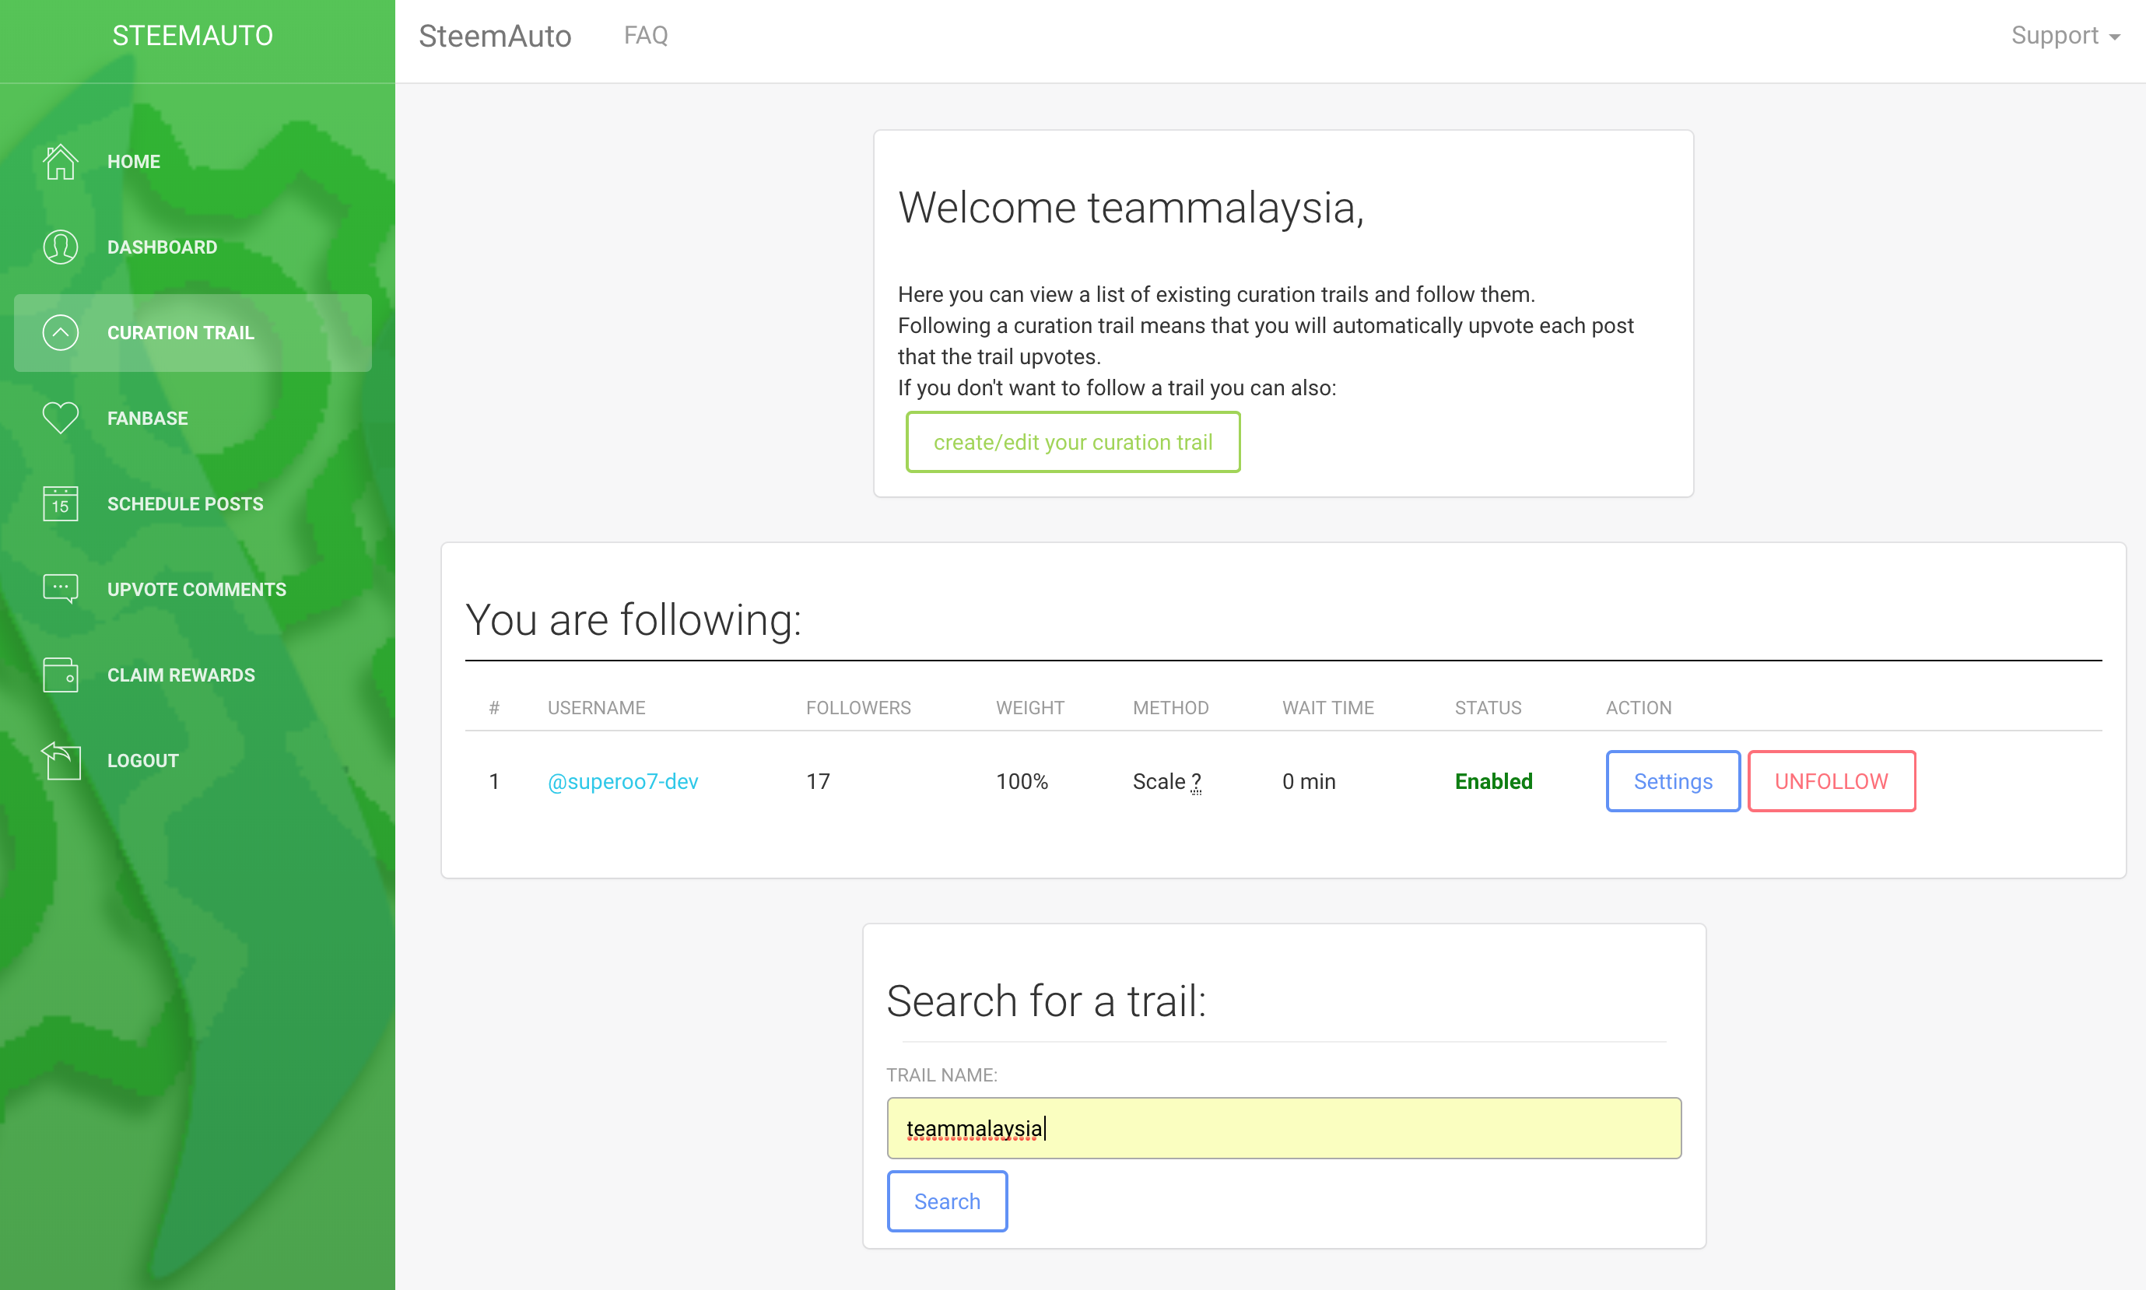Click the Upvote Comments speech bubble icon
Screen dimensions: 2146x1290
60,588
